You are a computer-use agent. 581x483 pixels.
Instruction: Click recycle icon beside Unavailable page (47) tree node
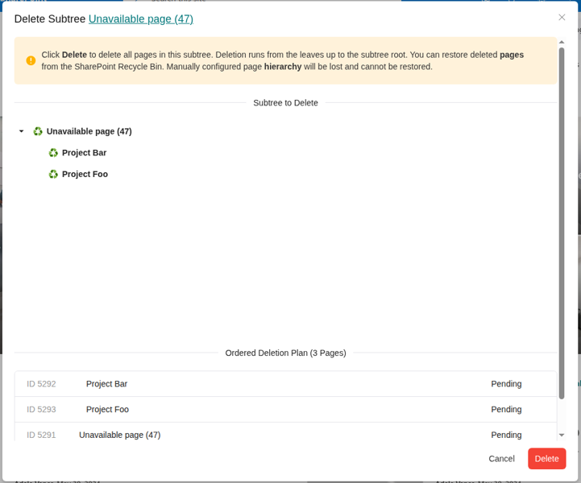point(37,131)
